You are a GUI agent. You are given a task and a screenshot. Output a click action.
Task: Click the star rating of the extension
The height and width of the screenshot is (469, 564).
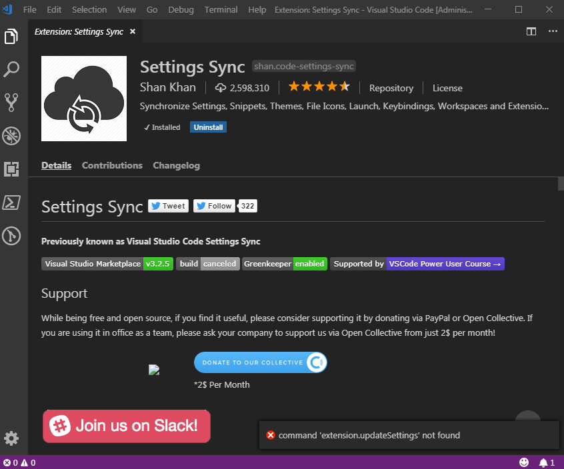coord(319,87)
